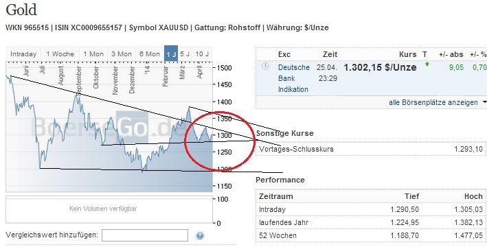Viewport: 487px width, 247px height.
Task: Click the clock icon beside Deutsche Bank
Action: coord(265,66)
